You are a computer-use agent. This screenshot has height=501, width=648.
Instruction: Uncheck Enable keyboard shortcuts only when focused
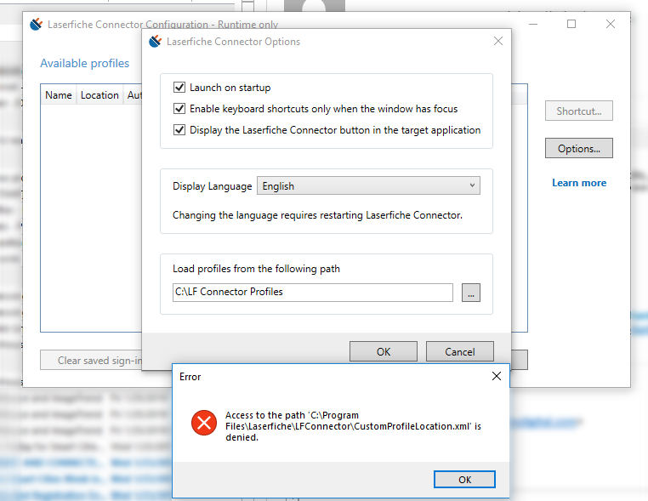click(x=179, y=109)
